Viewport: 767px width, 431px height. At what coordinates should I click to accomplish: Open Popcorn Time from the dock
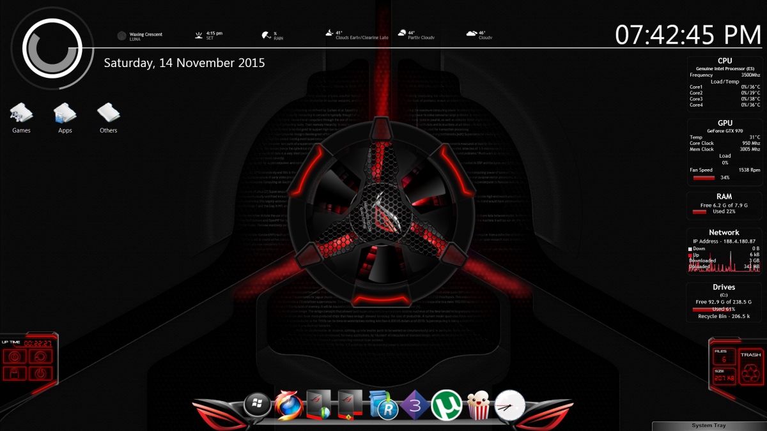click(478, 405)
